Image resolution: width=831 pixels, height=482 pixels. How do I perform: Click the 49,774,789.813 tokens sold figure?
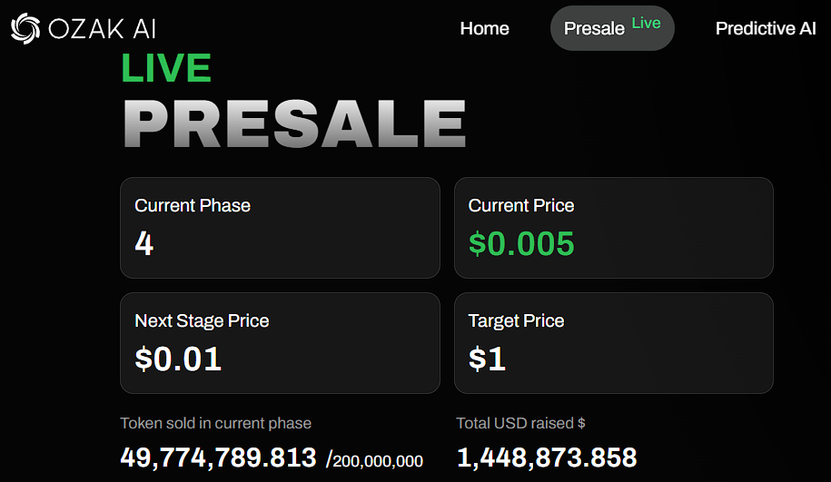tap(218, 457)
